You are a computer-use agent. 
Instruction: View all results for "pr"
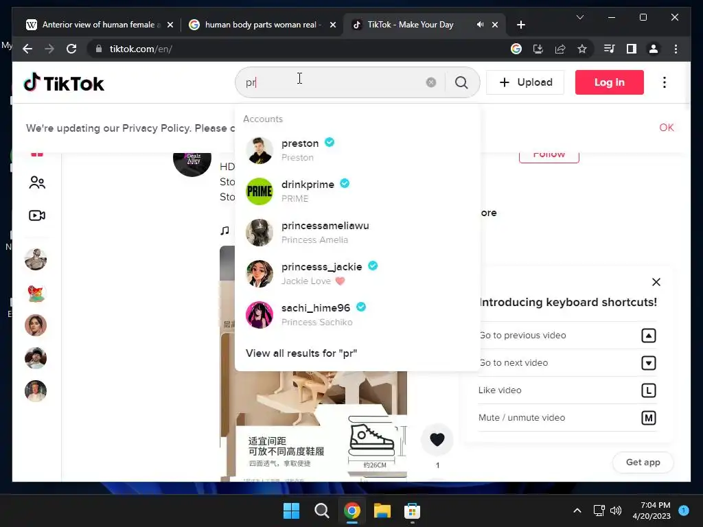tap(301, 353)
